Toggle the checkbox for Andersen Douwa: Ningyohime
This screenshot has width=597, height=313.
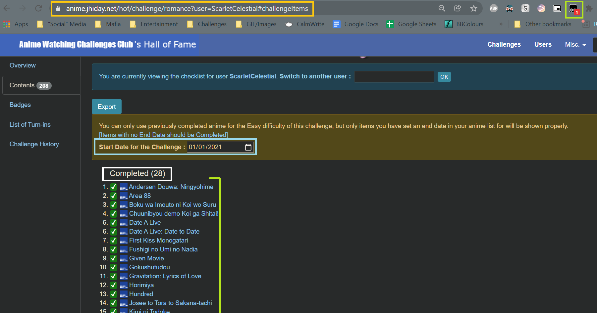(x=113, y=187)
